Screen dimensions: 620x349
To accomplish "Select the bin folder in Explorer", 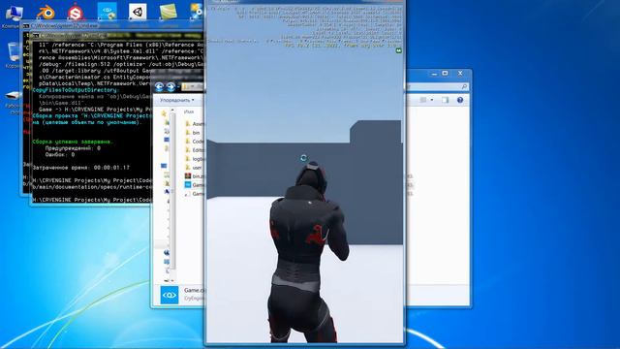I will coord(193,133).
